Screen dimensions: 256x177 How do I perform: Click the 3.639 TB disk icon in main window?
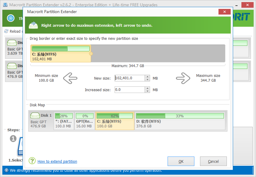(x=12, y=43)
